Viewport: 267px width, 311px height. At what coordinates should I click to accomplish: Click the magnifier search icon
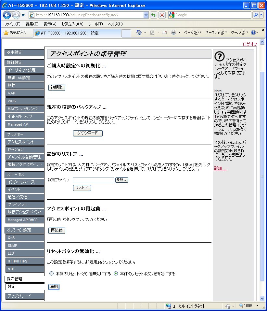click(x=256, y=15)
